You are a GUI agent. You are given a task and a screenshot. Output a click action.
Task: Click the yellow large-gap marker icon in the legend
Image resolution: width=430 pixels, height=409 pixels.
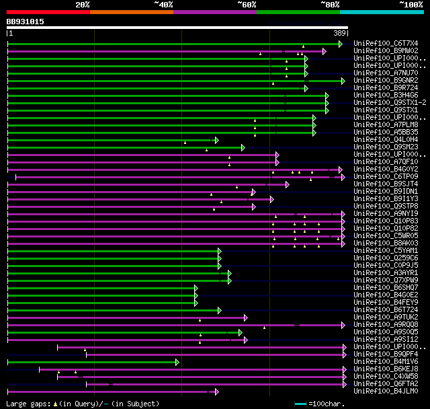pyautogui.click(x=55, y=404)
